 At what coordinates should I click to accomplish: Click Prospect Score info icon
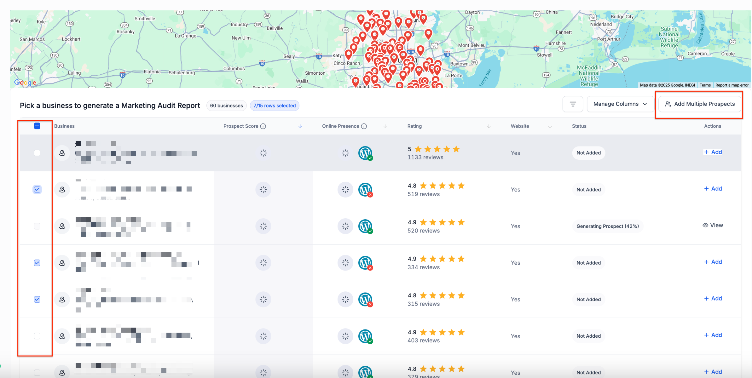tap(263, 126)
